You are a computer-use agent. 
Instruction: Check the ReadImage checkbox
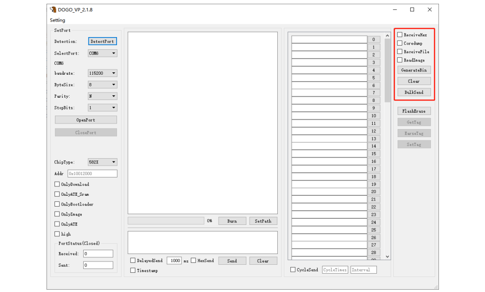[x=399, y=60]
